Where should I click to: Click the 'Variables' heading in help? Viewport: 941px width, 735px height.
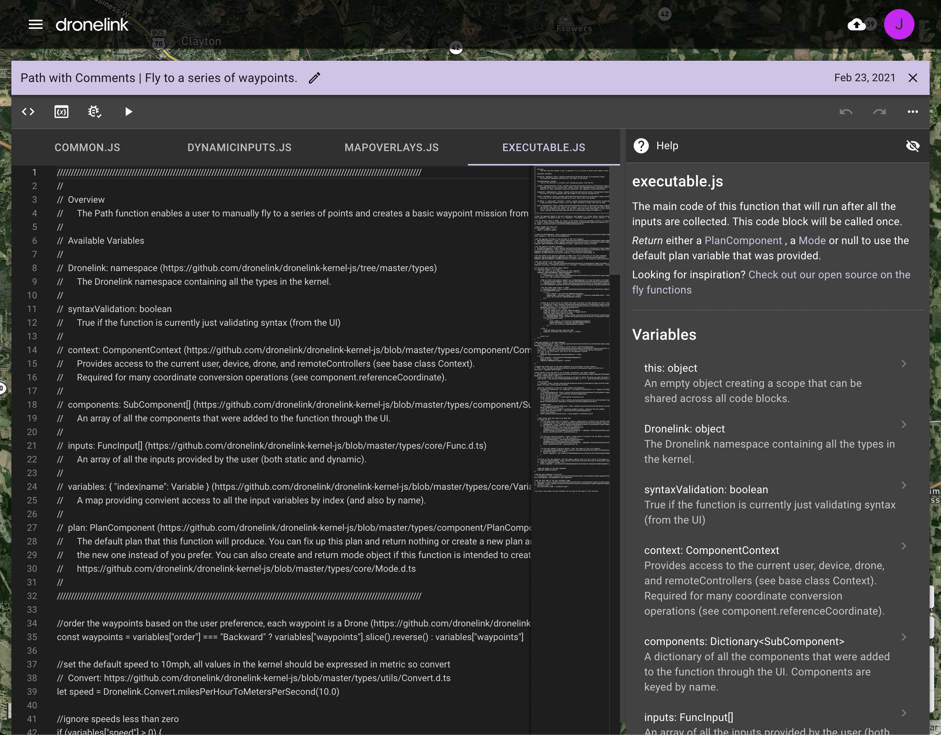(x=664, y=334)
